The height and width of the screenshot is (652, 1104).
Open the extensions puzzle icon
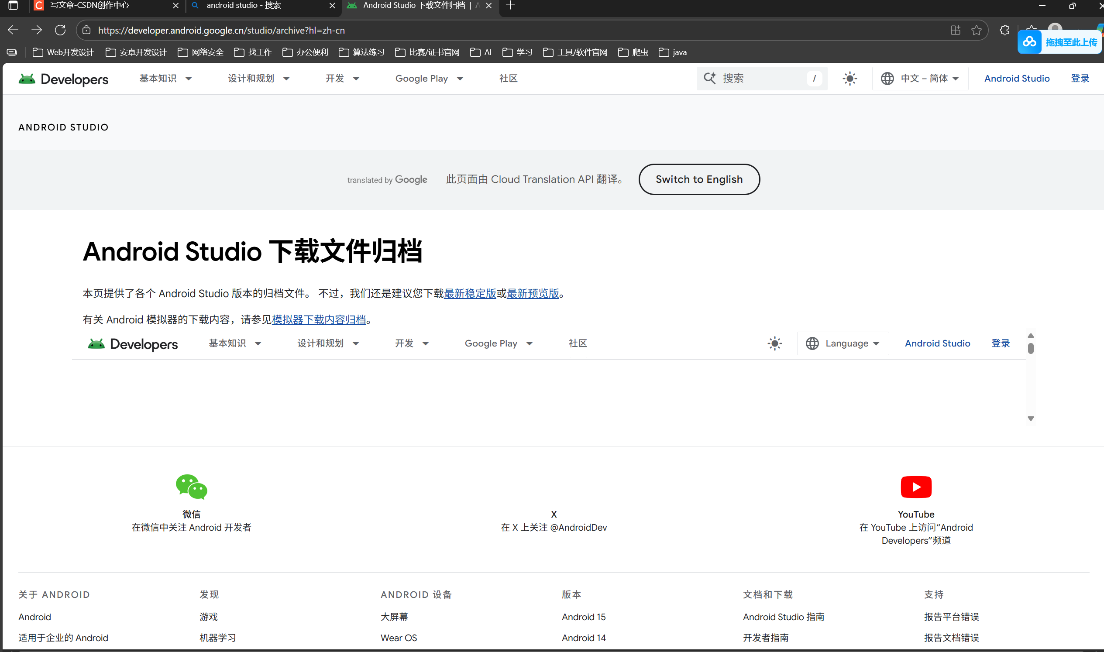coord(1004,30)
